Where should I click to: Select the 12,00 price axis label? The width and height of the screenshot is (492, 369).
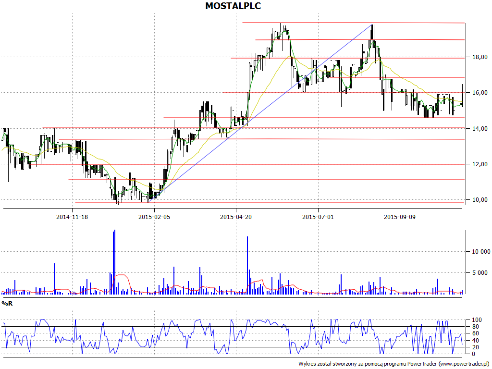480,164
